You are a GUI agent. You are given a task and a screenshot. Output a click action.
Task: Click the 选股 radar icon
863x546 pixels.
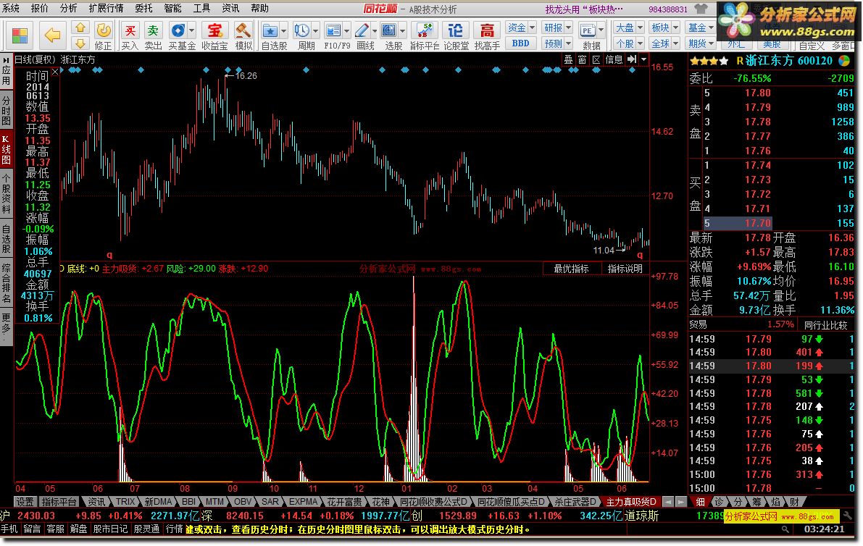click(x=389, y=30)
